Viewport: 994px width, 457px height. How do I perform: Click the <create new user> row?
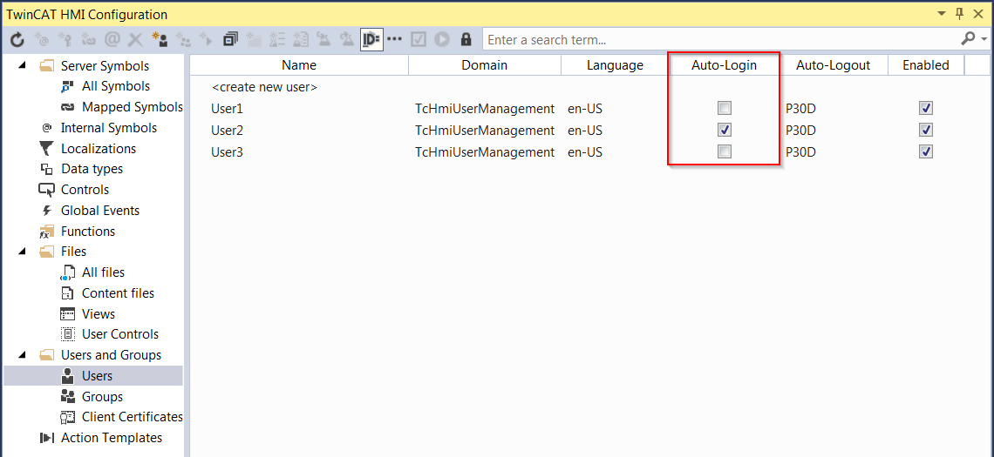click(x=264, y=87)
